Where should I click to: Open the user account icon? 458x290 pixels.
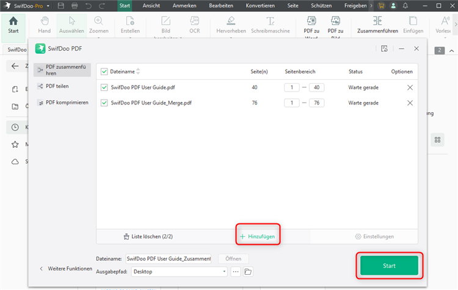coord(393,5)
